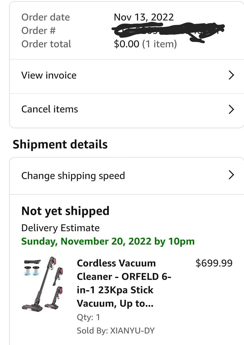Tap the chevron beside Change shipping speed
The image size is (244, 345).
coord(231,175)
